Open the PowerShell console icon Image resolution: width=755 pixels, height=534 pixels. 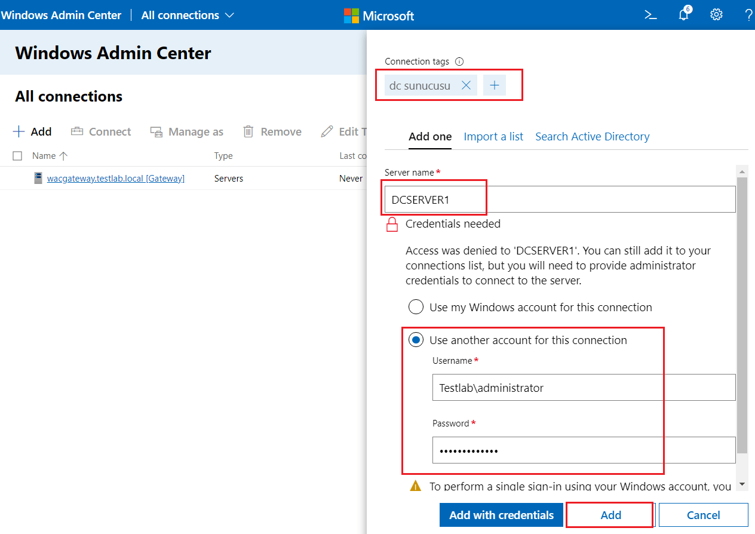[x=651, y=15]
